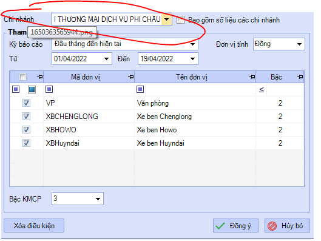Open the Đến date picker arrow
This screenshot has width=321, height=241.
(192, 59)
